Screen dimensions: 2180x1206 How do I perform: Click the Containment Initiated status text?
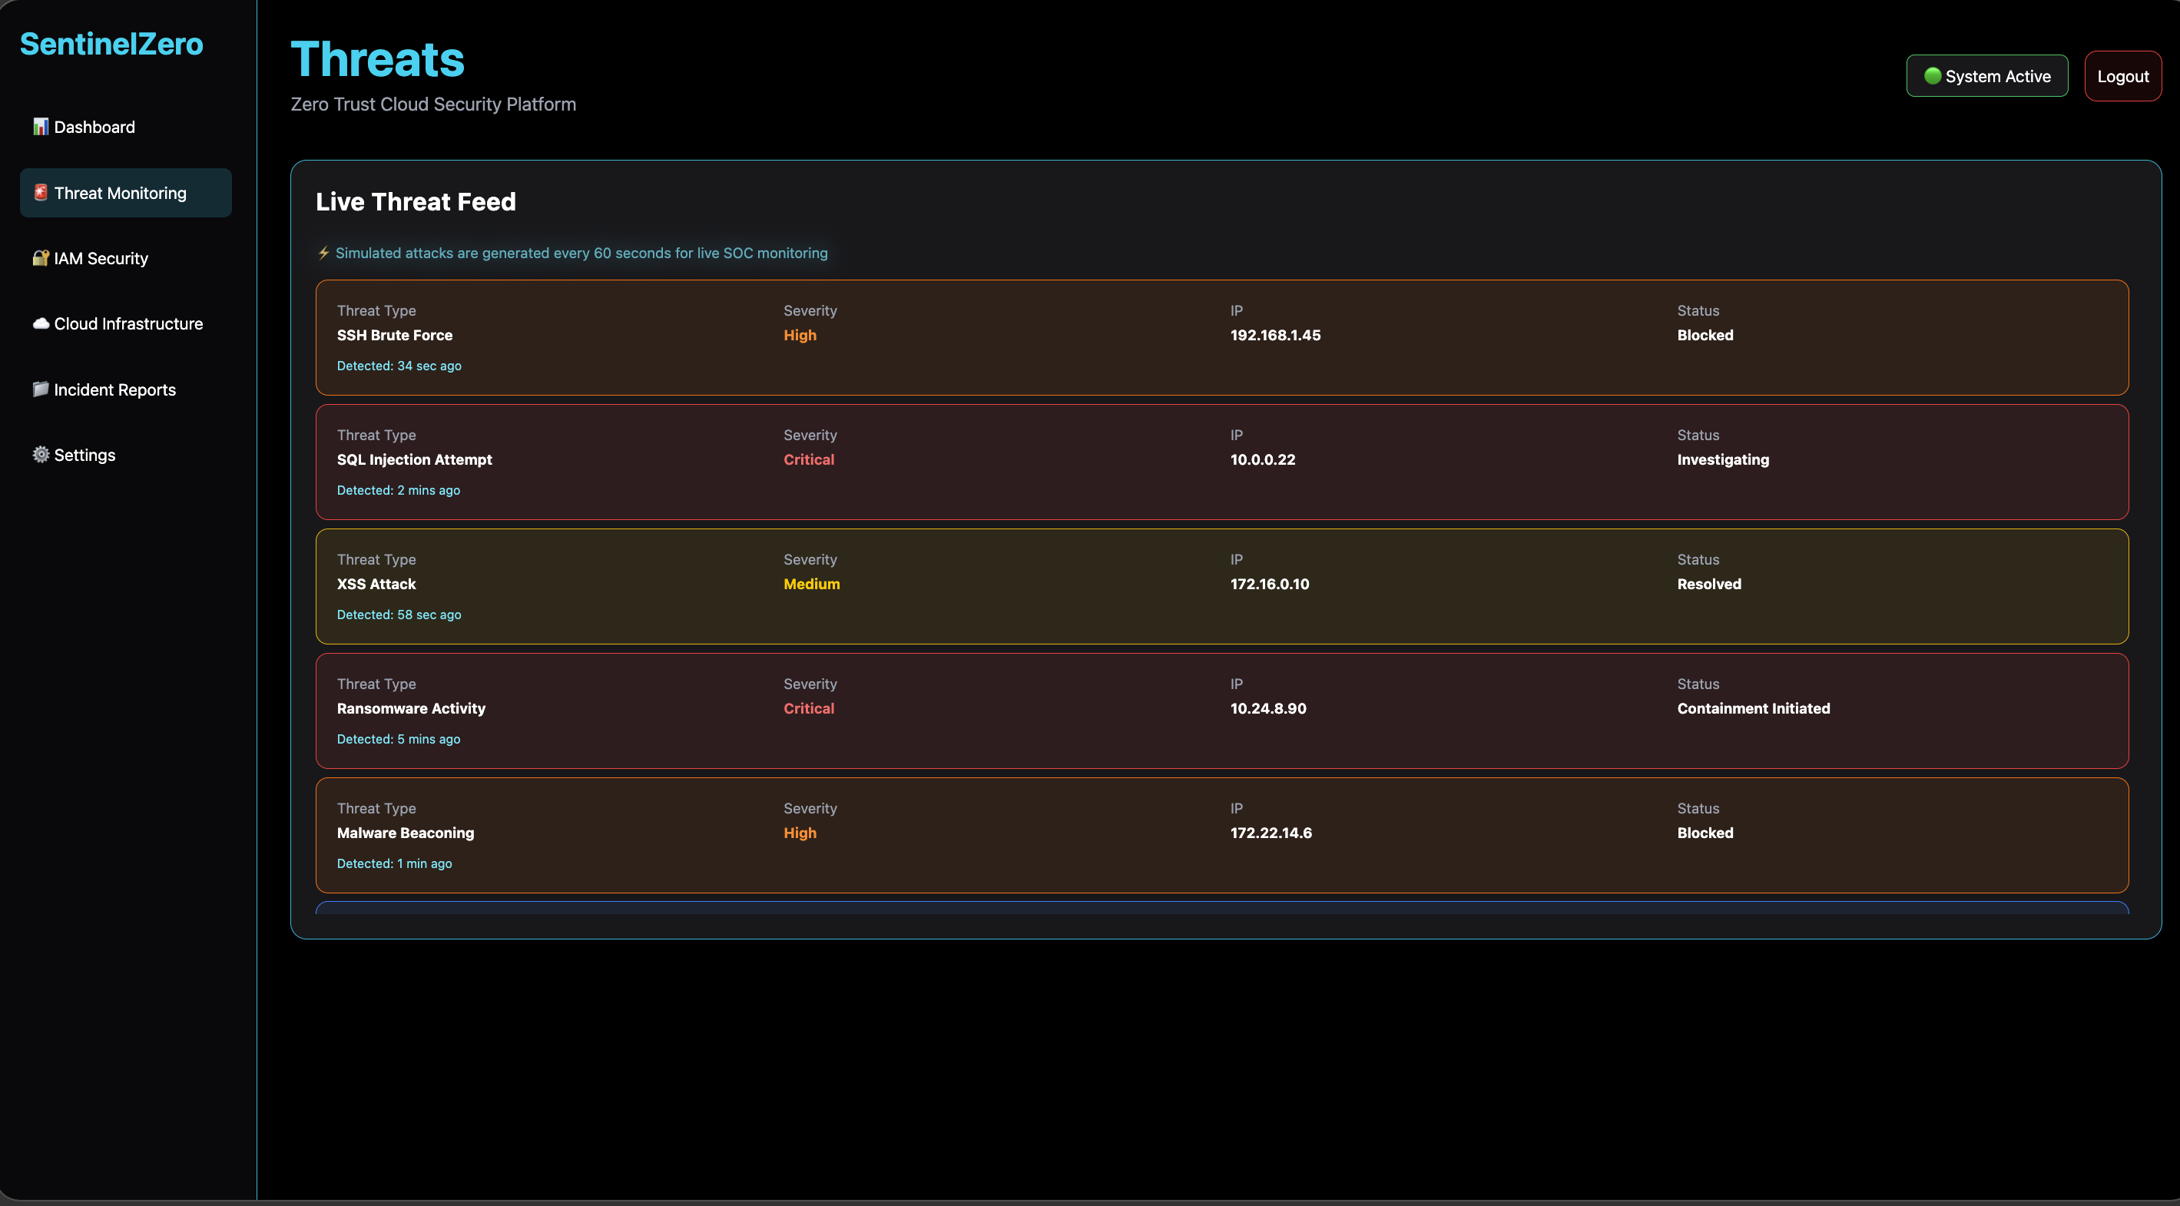1754,708
